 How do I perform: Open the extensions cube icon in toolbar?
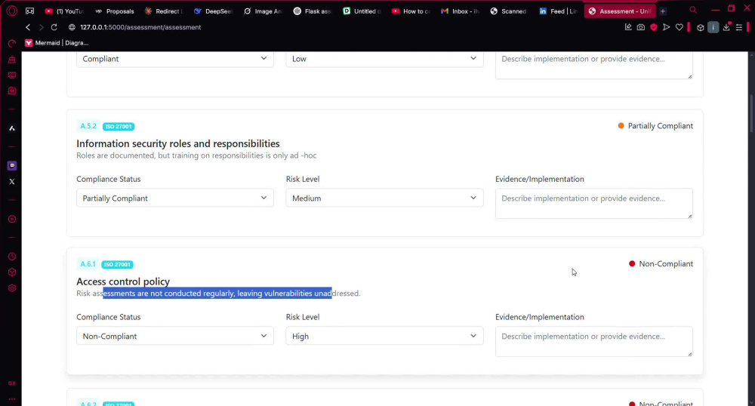click(x=701, y=27)
